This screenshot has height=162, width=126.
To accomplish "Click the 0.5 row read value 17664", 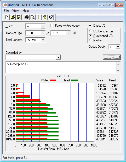I will pos(114,86).
